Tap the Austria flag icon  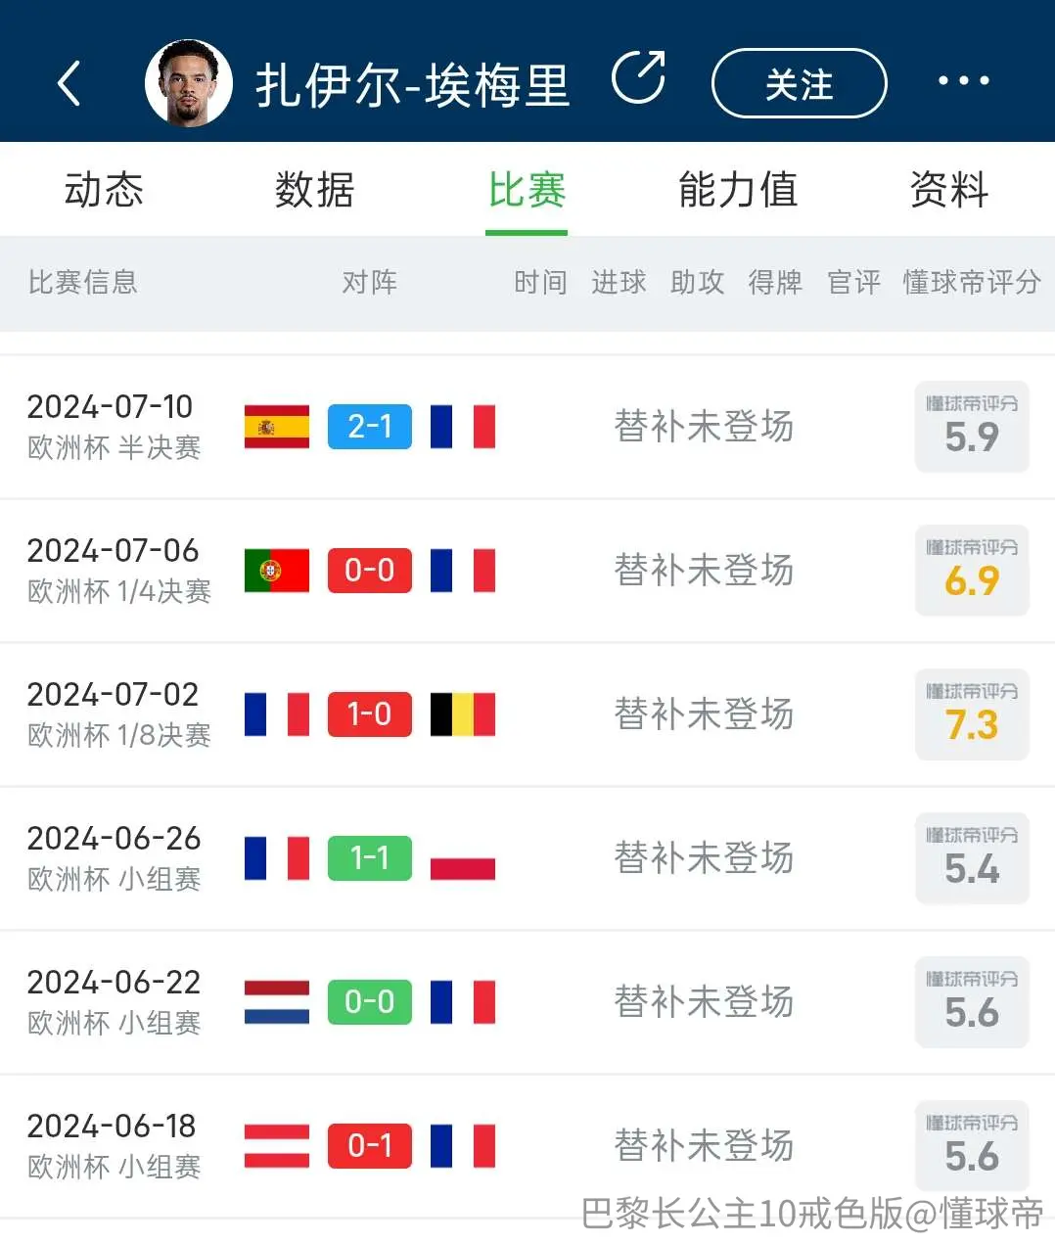pos(277,1146)
